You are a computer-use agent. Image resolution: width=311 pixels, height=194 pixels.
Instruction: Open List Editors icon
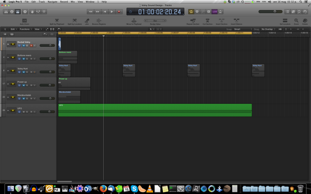287,12
